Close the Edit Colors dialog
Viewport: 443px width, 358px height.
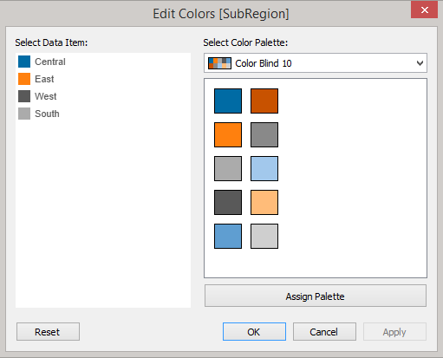424,10
